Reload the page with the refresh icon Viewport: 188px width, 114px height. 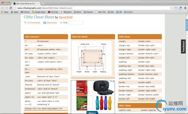[x=11, y=8]
